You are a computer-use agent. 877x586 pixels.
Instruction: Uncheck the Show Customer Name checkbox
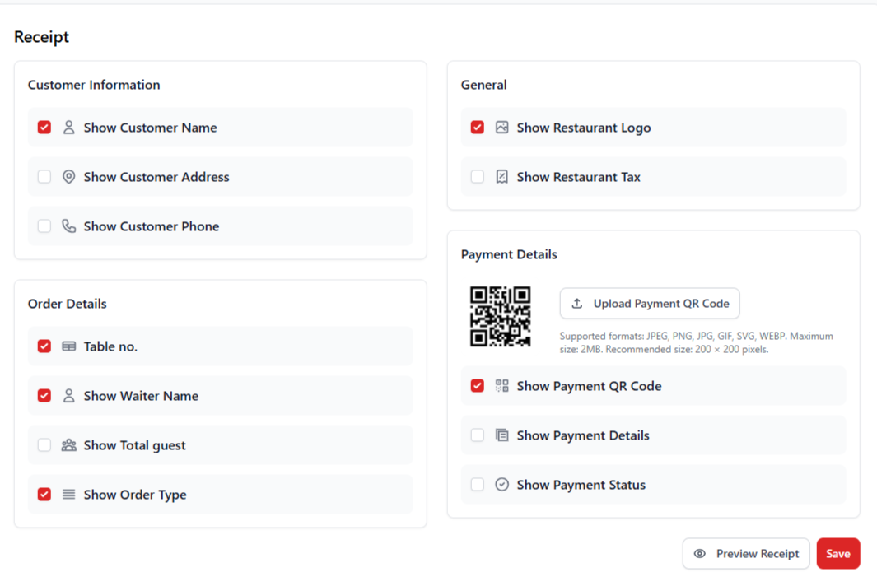(44, 128)
